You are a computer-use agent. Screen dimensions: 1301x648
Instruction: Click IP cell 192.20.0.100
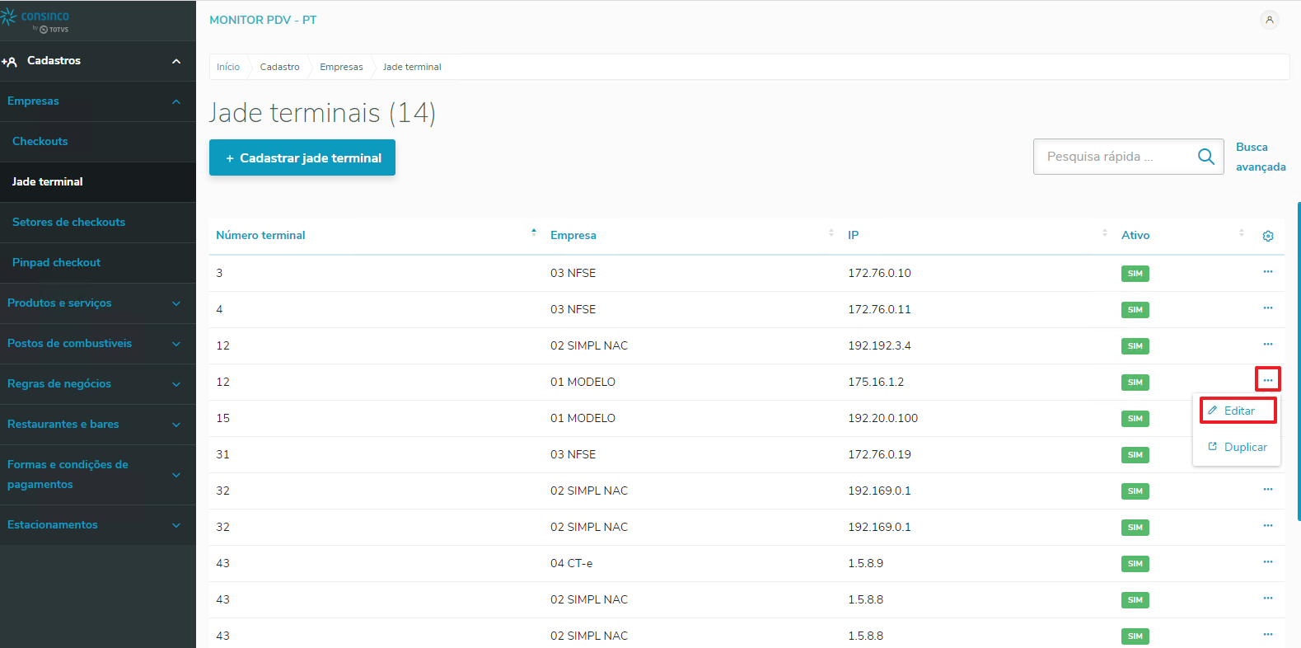pos(883,418)
